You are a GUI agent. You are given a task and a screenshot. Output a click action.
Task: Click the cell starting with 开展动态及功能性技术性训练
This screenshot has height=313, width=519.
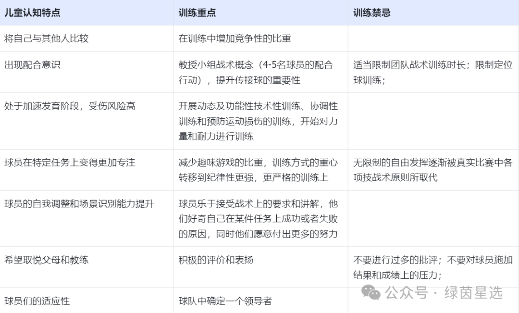[260, 121]
